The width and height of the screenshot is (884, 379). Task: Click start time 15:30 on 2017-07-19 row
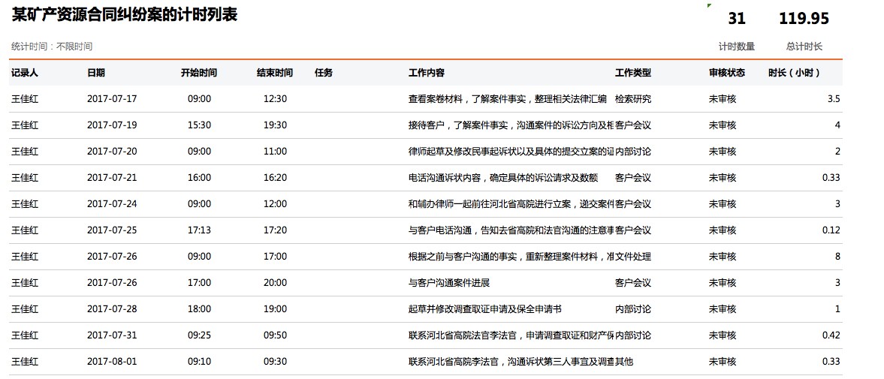tap(200, 125)
